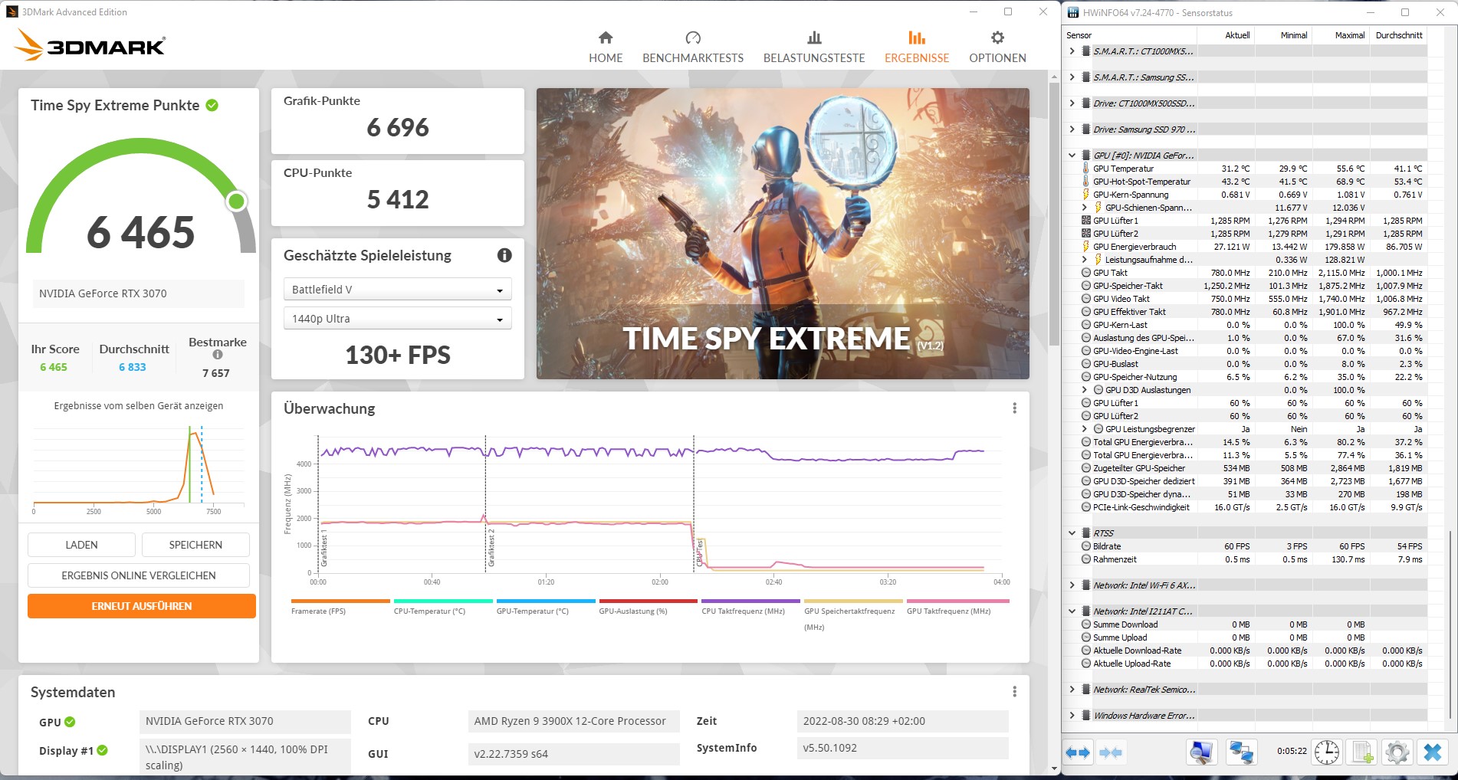Click the score distribution chart in 3DMark

click(139, 469)
